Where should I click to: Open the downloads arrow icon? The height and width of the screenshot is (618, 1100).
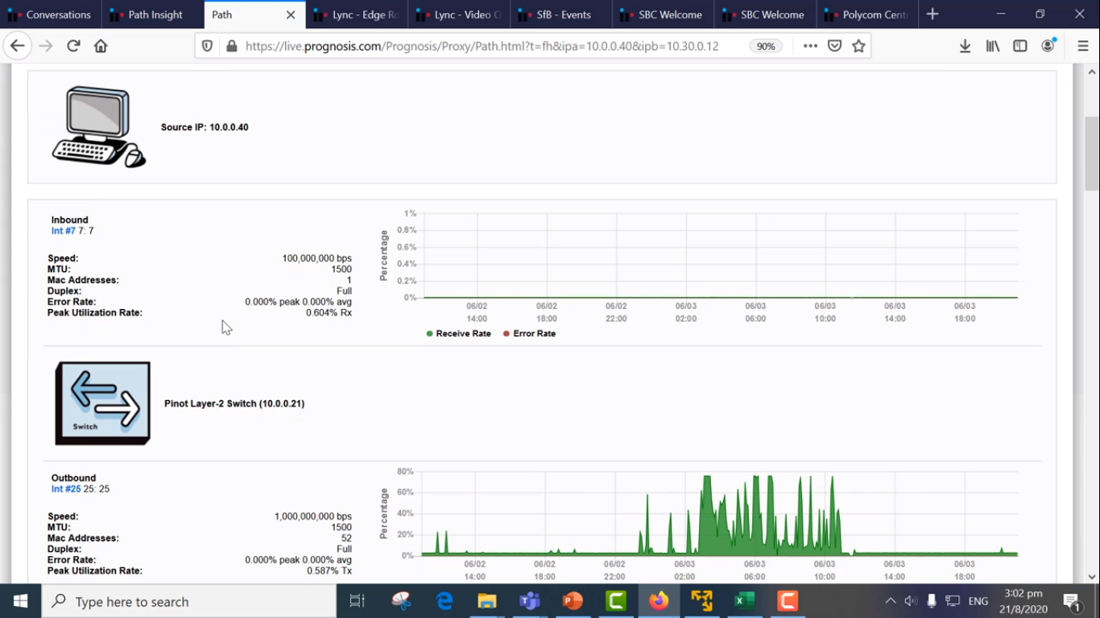[x=965, y=46]
